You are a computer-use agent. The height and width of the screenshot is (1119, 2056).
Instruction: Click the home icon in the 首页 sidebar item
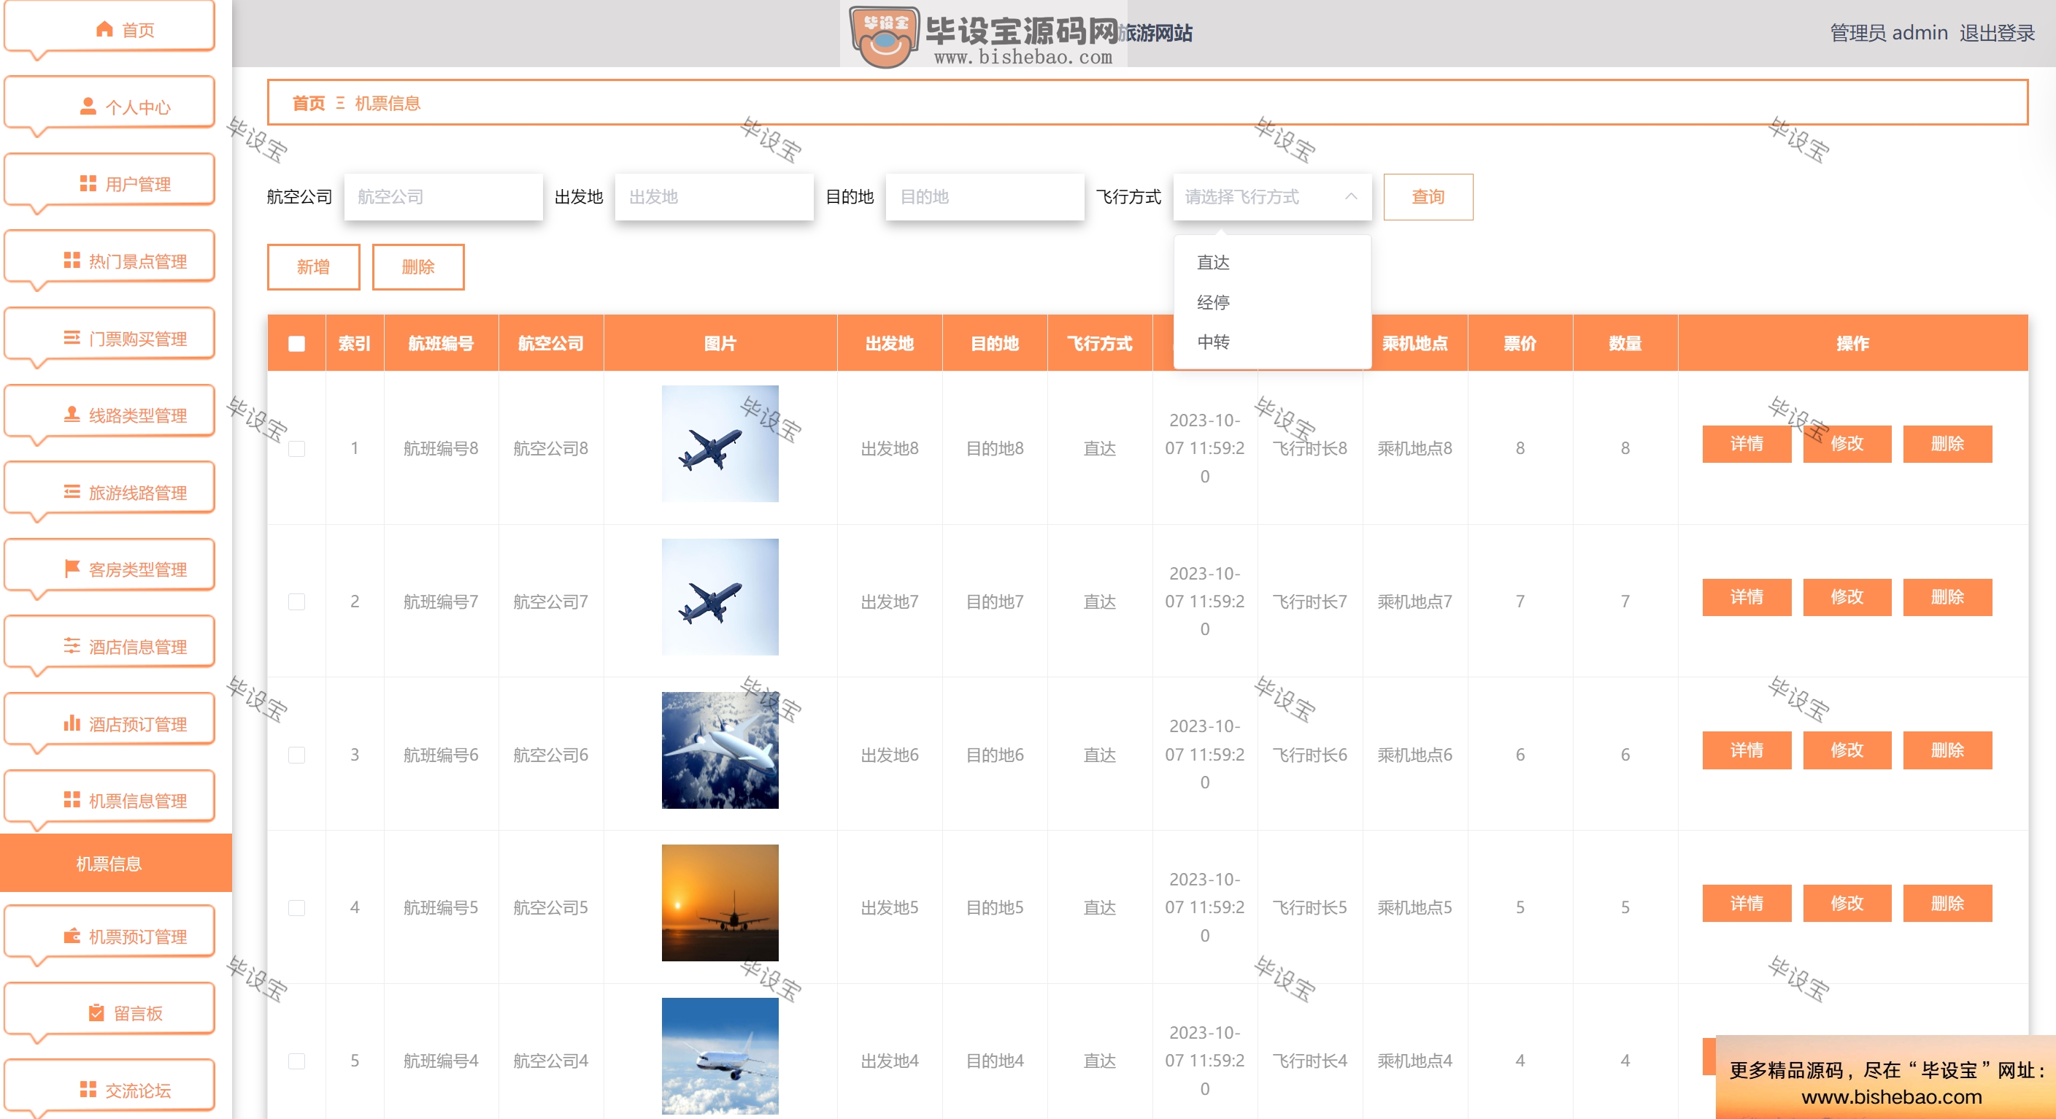[104, 29]
